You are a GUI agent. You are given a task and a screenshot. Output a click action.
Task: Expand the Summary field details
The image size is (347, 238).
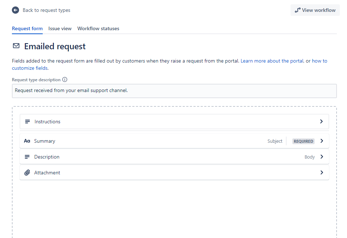(321, 141)
